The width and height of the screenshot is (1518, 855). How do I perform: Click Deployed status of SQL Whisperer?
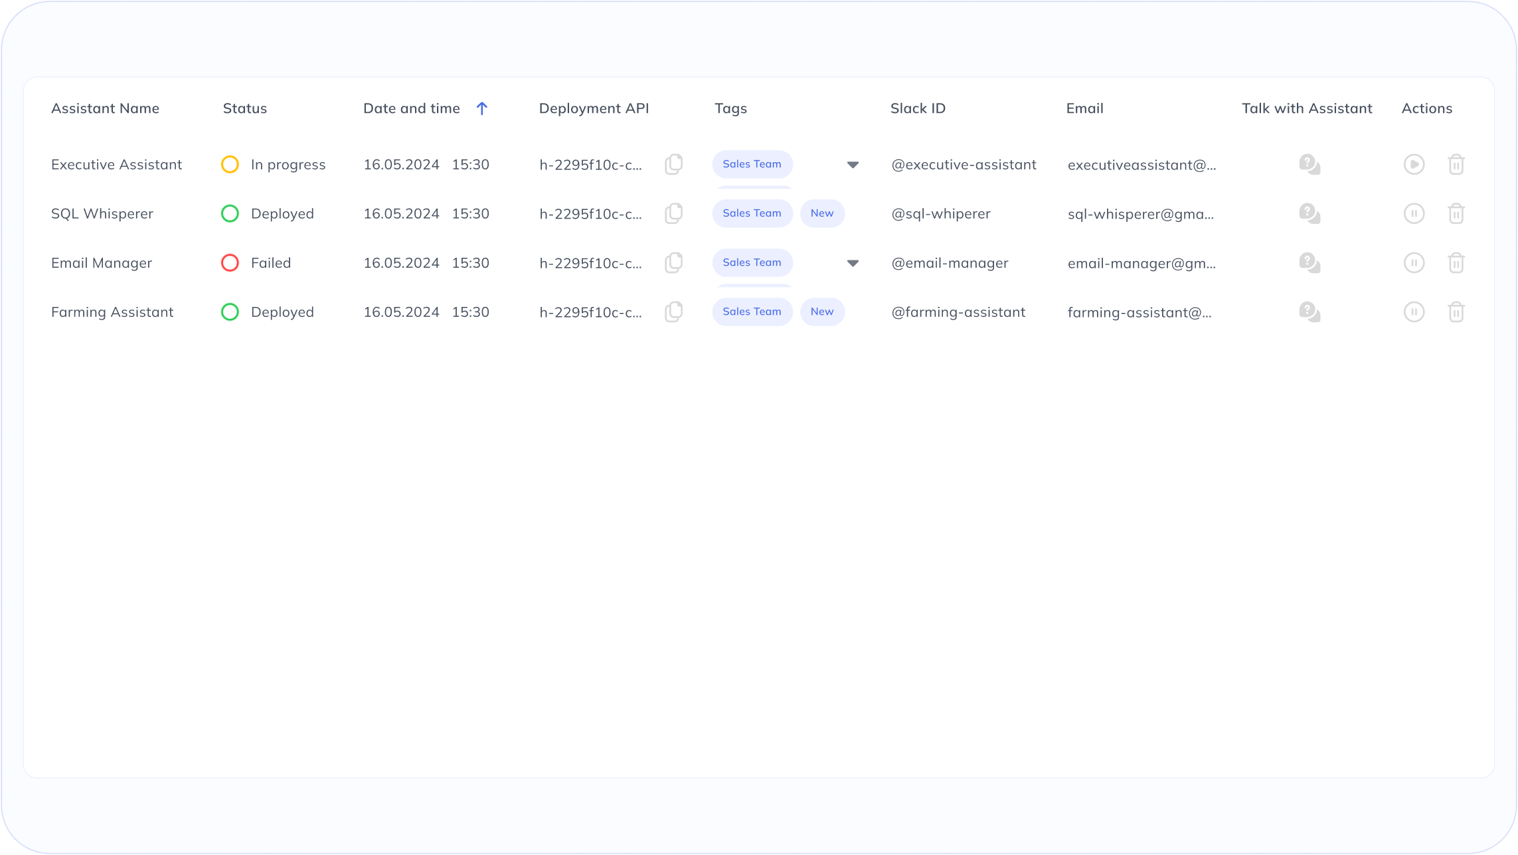point(282,213)
